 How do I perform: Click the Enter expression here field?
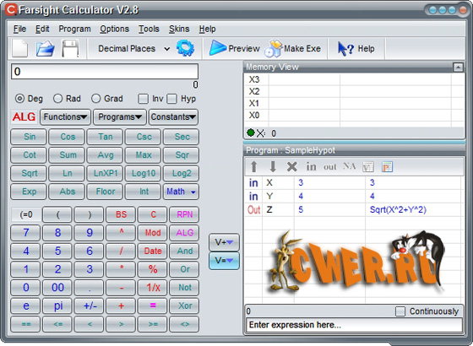point(354,325)
